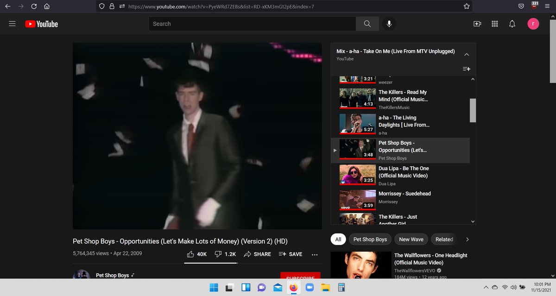Open the account avatar menu
The width and height of the screenshot is (556, 296).
[533, 24]
